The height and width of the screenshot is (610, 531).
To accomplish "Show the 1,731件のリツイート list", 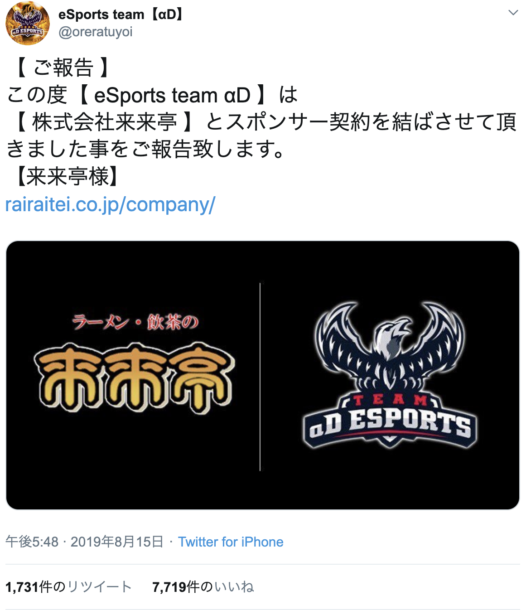I will pos(68,587).
